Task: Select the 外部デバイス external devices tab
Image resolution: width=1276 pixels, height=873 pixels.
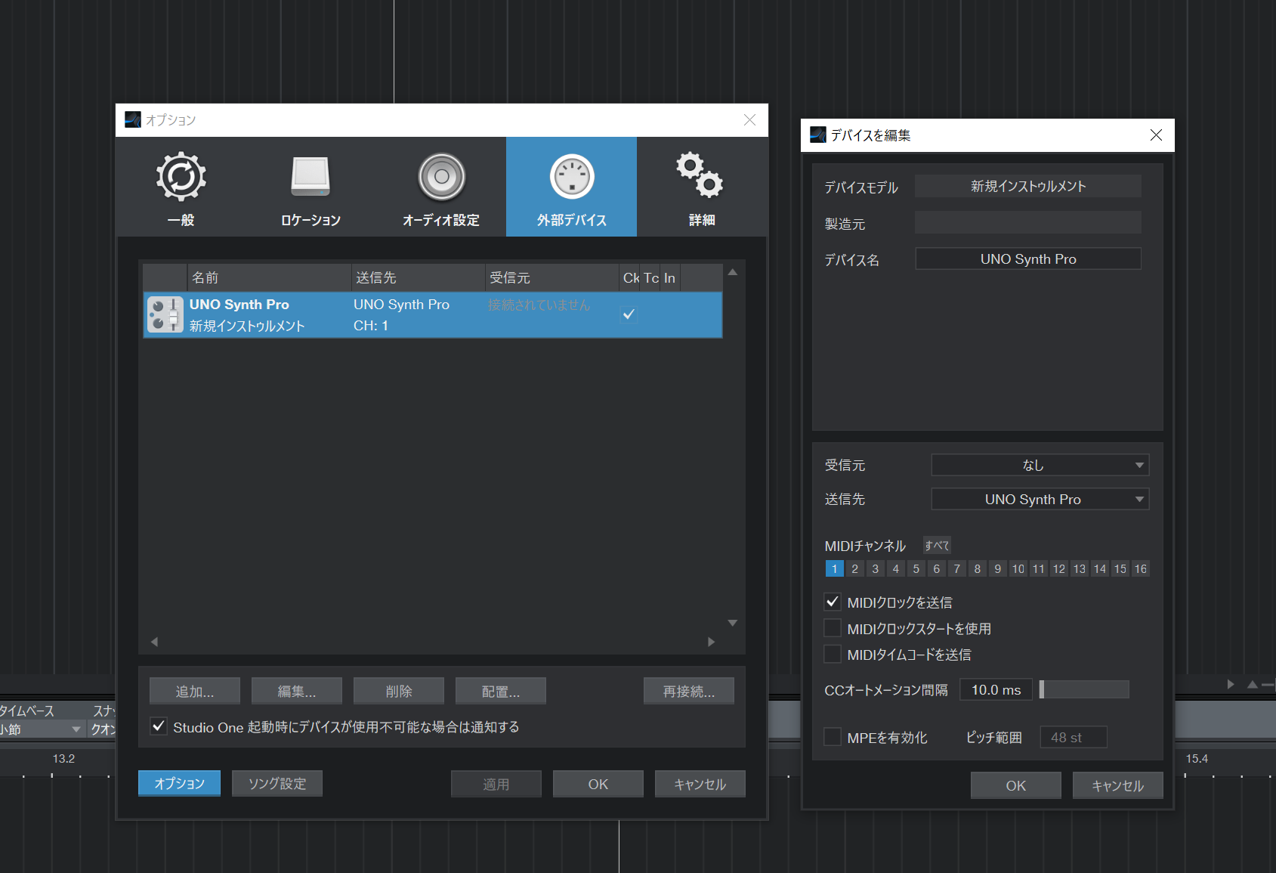Action: click(571, 187)
